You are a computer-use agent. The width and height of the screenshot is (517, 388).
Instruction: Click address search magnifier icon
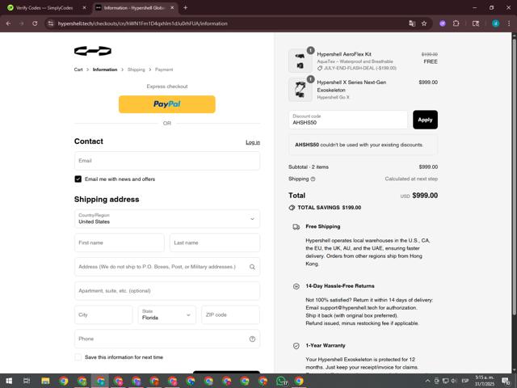click(252, 267)
